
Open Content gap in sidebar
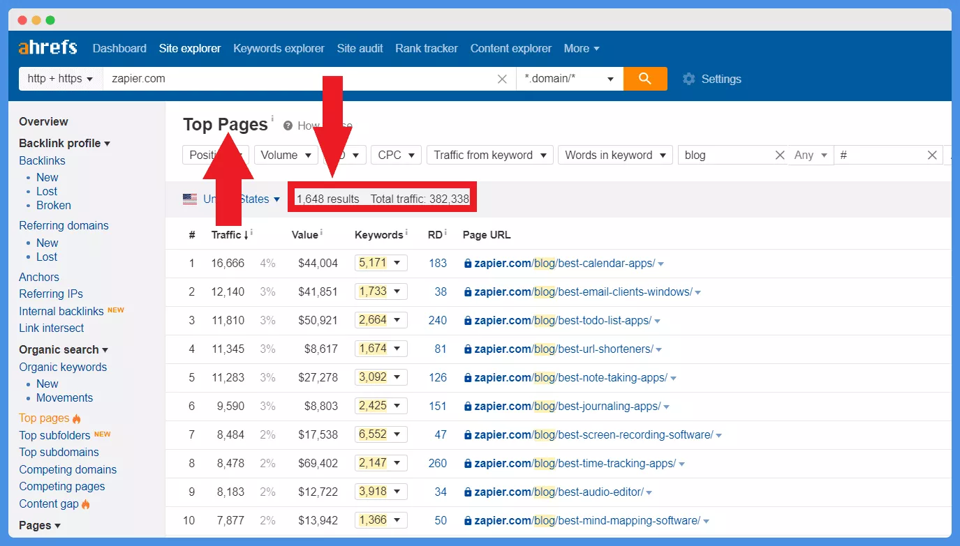tap(49, 503)
